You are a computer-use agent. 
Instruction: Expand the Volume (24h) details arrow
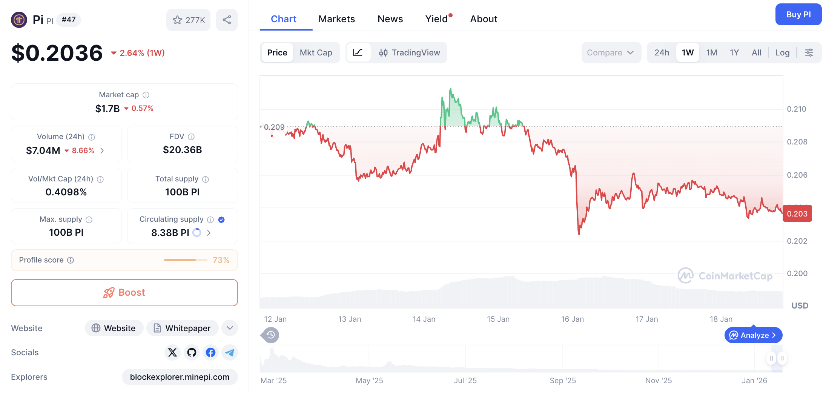[102, 150]
